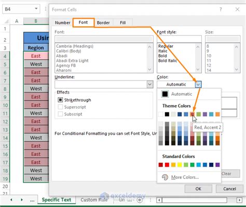The width and height of the screenshot is (246, 207).
Task: Open hidden sheets ellipsis in tab bar
Action: pyautogui.click(x=32, y=200)
